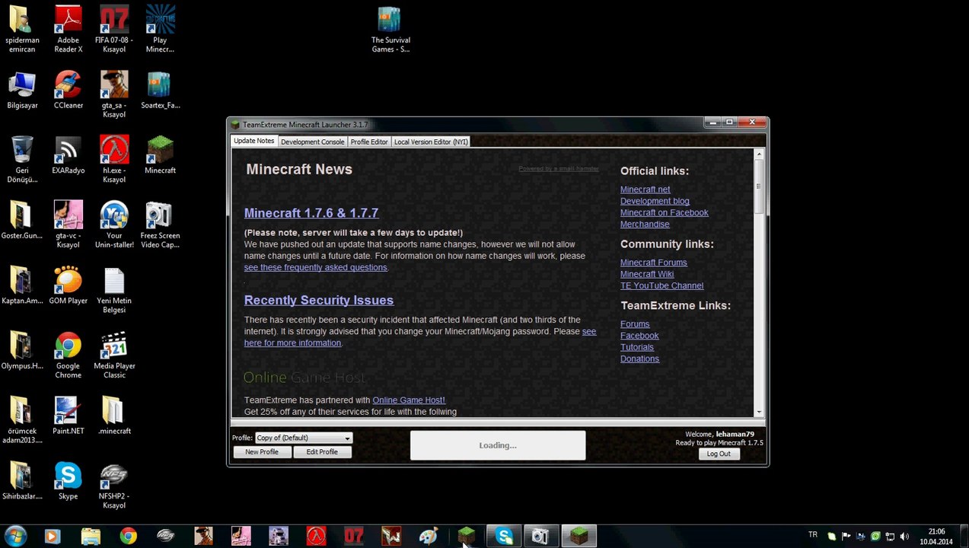Image resolution: width=969 pixels, height=548 pixels.
Task: Open the Merchandise link
Action: pyautogui.click(x=645, y=225)
